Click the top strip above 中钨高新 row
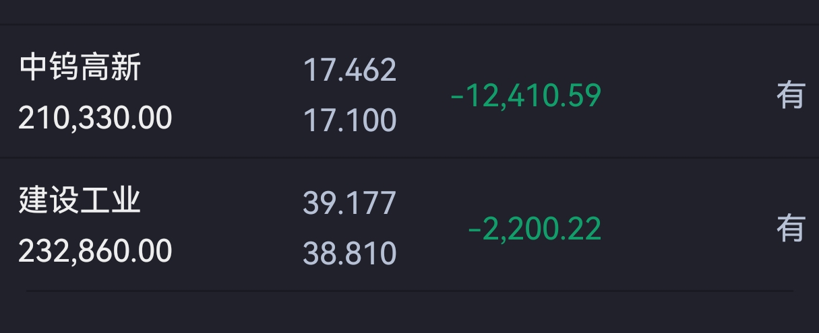Viewport: 819px width, 333px height. pos(409,11)
